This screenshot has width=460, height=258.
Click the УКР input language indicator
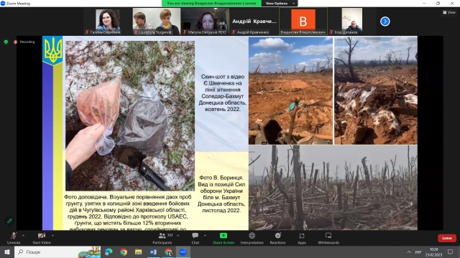pyautogui.click(x=418, y=252)
